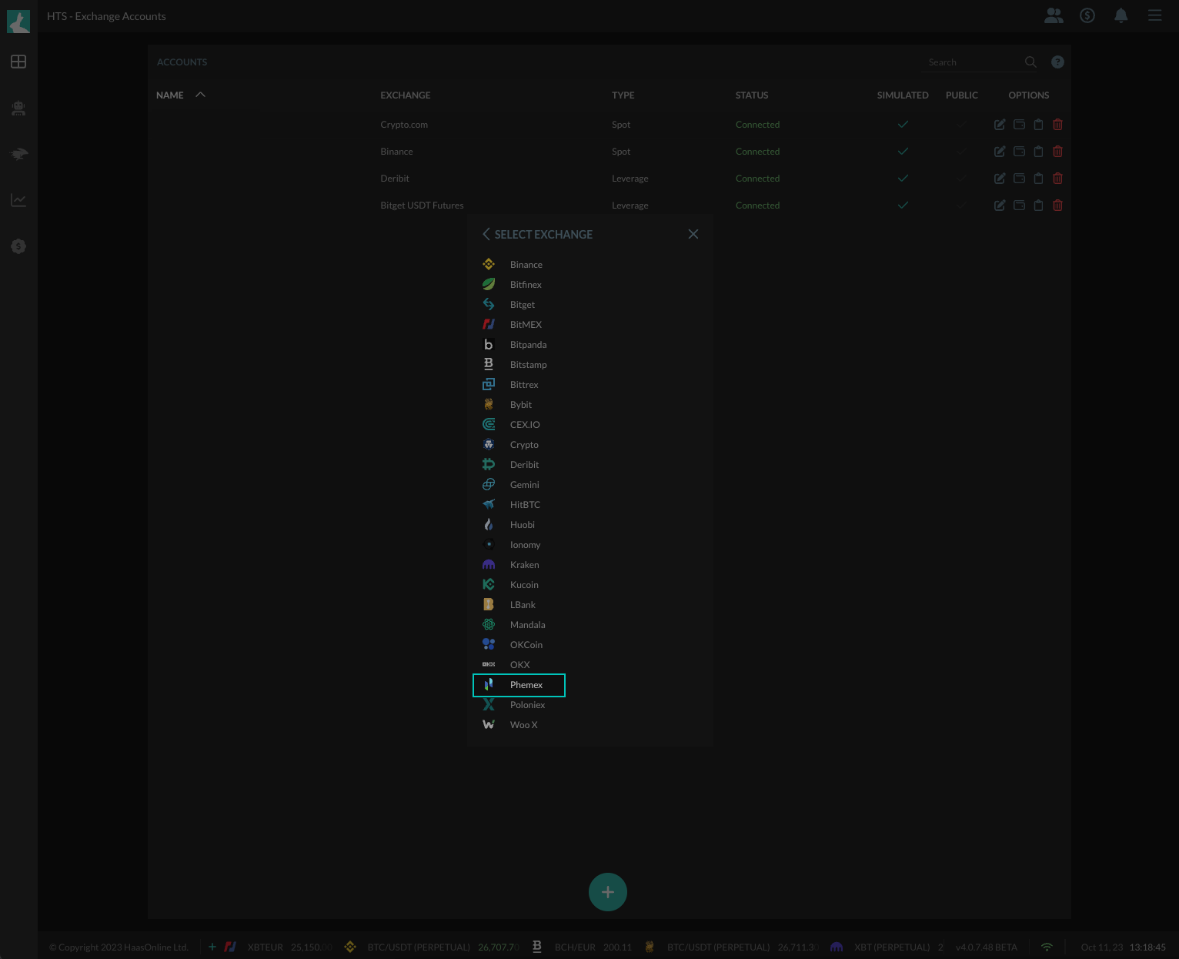1179x959 pixels.
Task: Toggle Simulated status on Deribit row
Action: pyautogui.click(x=903, y=178)
